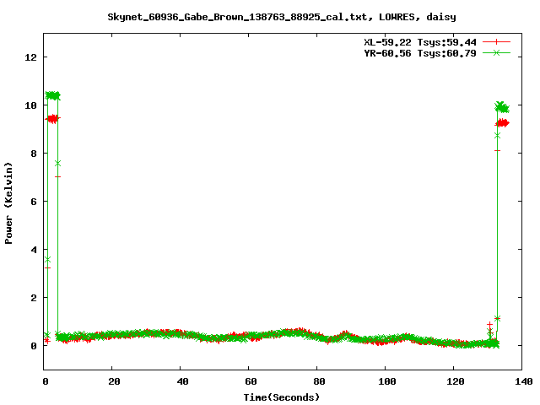Click the green cal-on cluster at the plot end

tap(502, 107)
